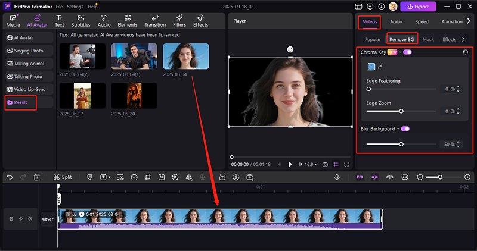This screenshot has height=251, width=477.
Task: Select the 2025_08_04(2) video thumbnail
Action: [x=82, y=56]
